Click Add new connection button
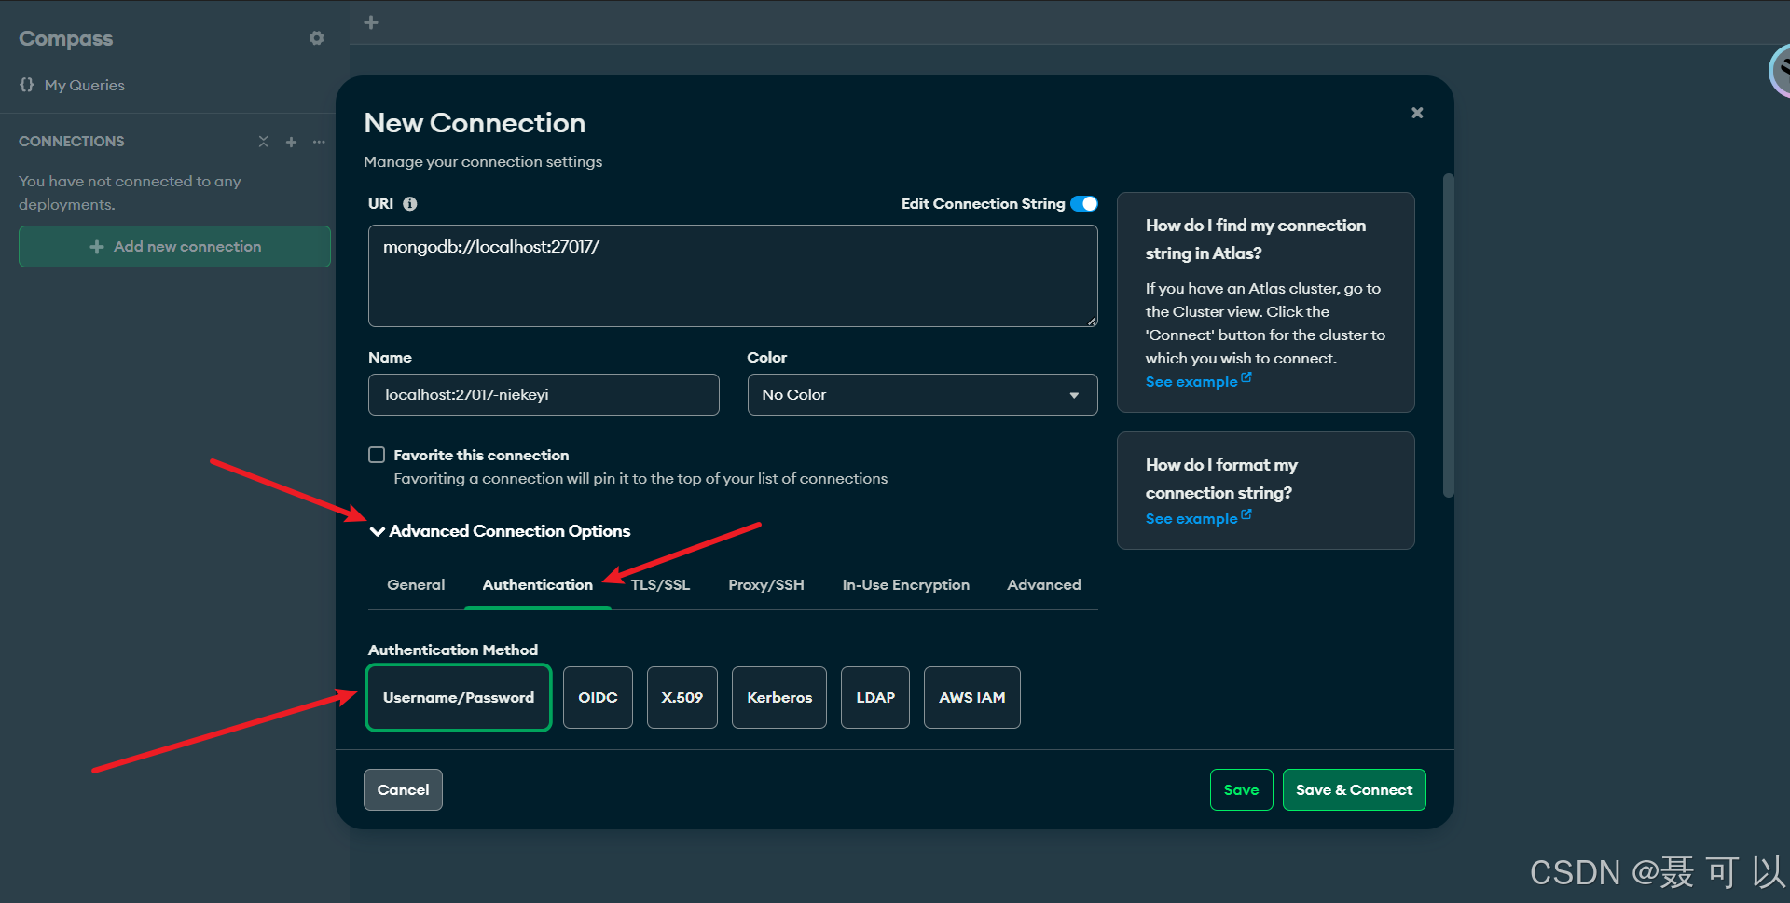 click(x=174, y=247)
